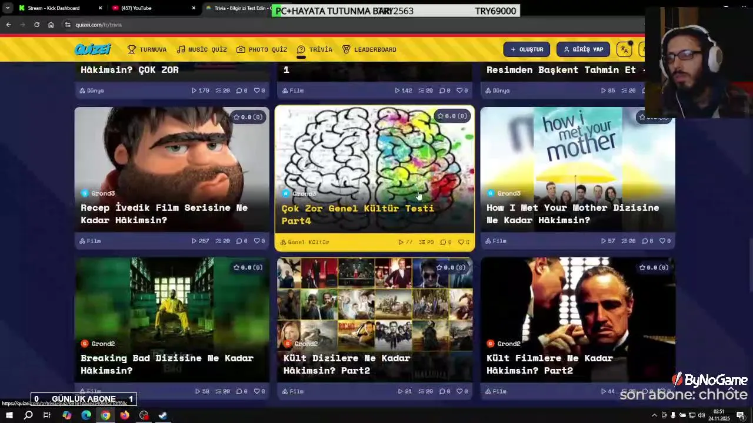Open Task View on the taskbar
Viewport: 753px width, 423px height.
47,415
